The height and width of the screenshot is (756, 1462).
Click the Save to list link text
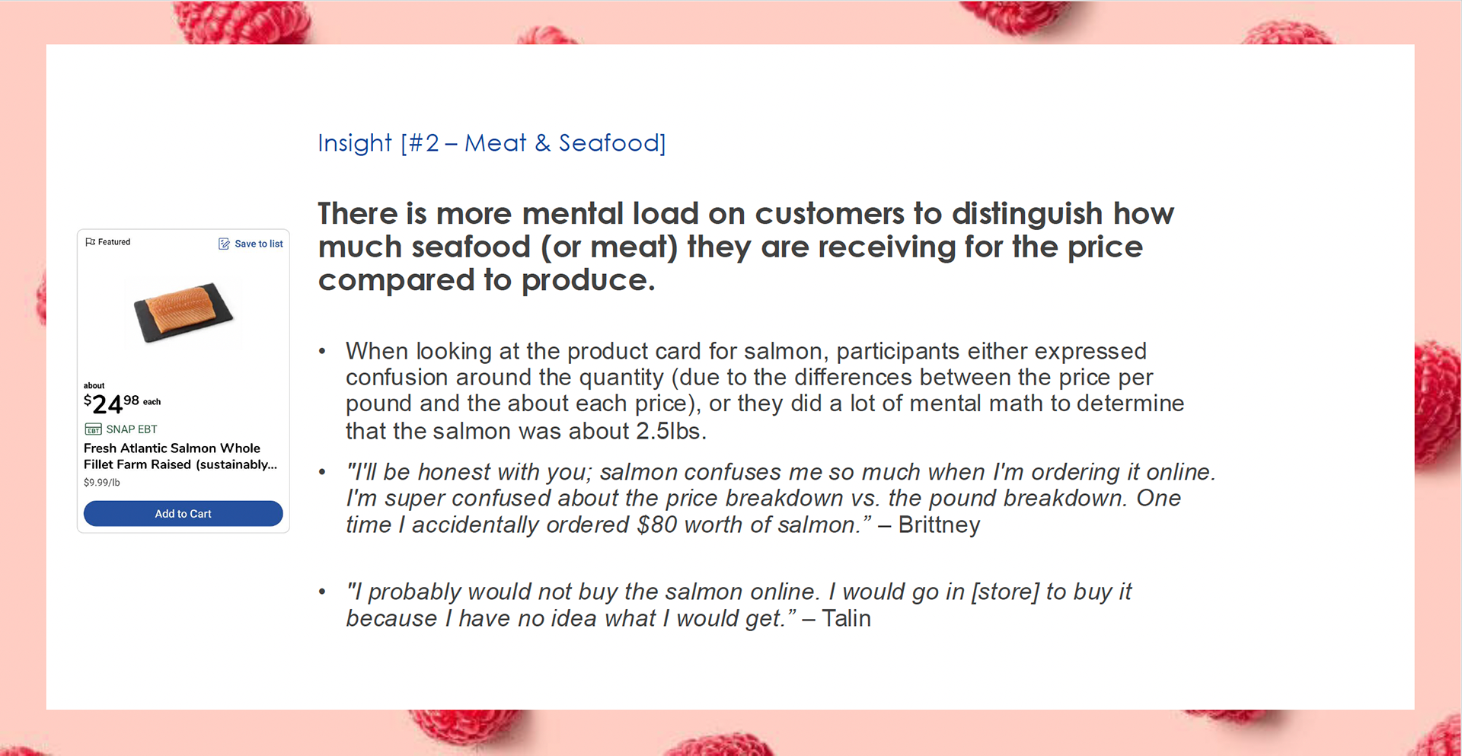click(258, 244)
